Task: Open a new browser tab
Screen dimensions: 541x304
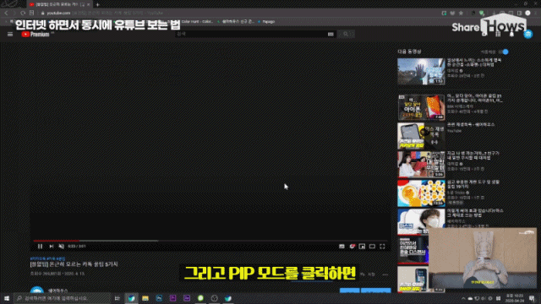Action: coord(98,4)
